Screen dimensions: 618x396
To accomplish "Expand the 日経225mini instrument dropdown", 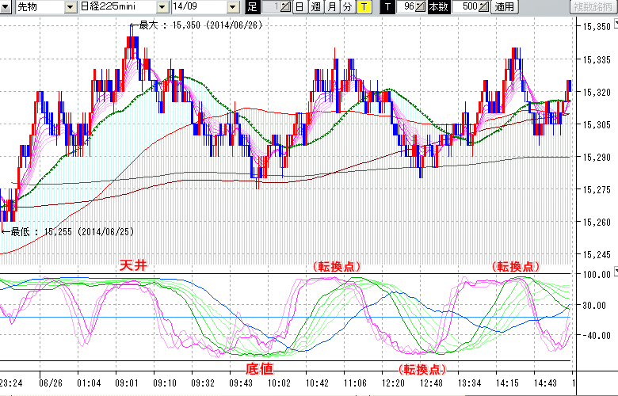I will 162,7.
